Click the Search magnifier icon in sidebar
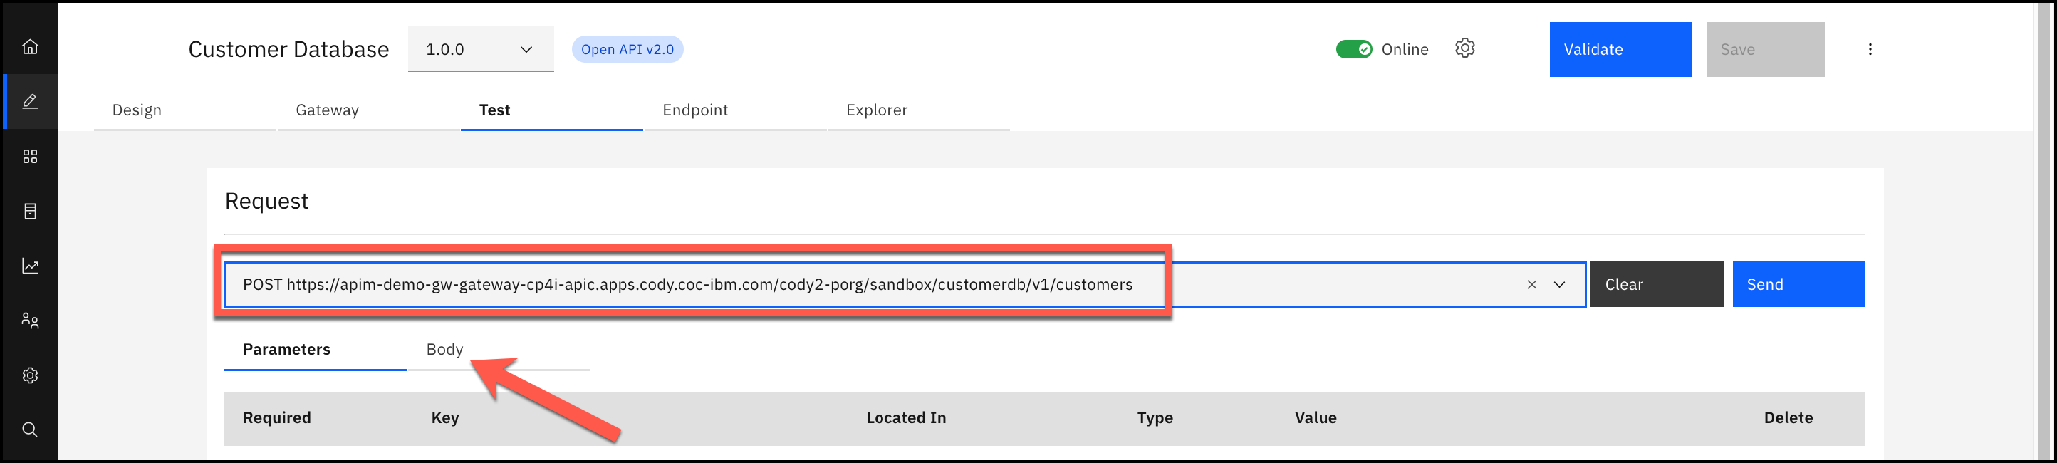This screenshot has width=2057, height=463. pos(29,430)
